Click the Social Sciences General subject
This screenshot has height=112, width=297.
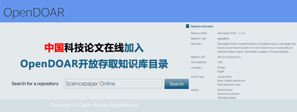pos(228,94)
